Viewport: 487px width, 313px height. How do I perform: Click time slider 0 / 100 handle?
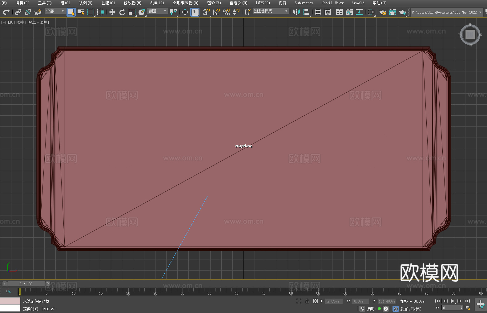pyautogui.click(x=26, y=284)
